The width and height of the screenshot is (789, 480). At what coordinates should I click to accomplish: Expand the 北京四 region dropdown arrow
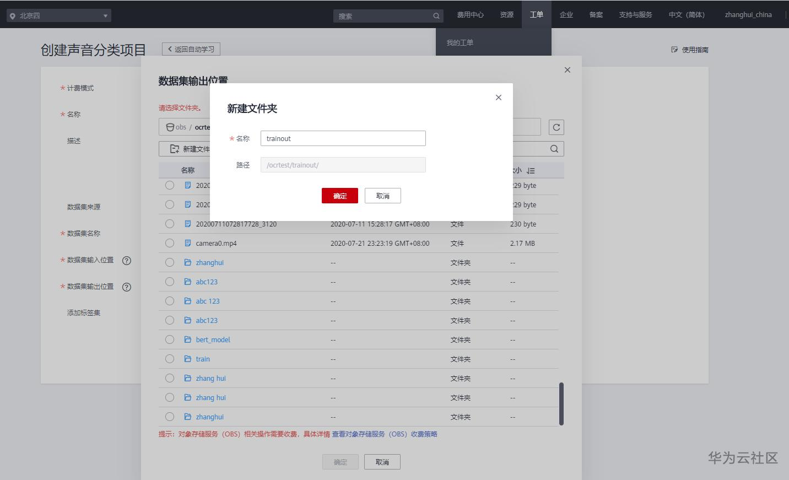click(x=105, y=16)
